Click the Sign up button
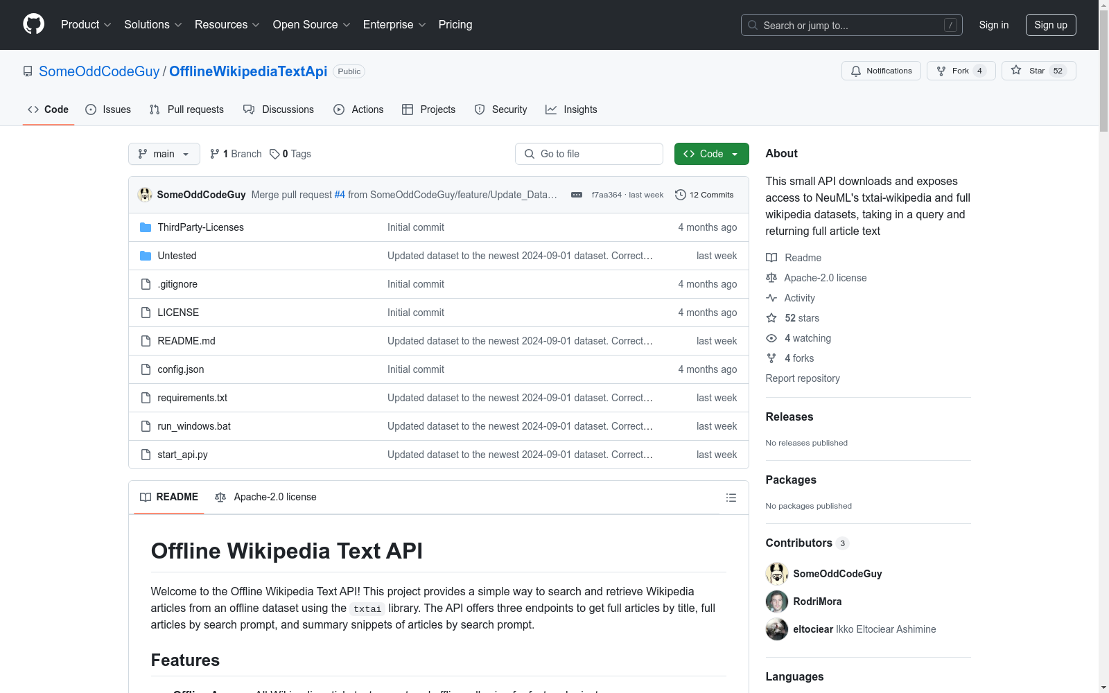Viewport: 1109px width, 693px height. click(1051, 25)
